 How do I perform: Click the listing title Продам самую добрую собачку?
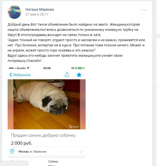pos(43,135)
